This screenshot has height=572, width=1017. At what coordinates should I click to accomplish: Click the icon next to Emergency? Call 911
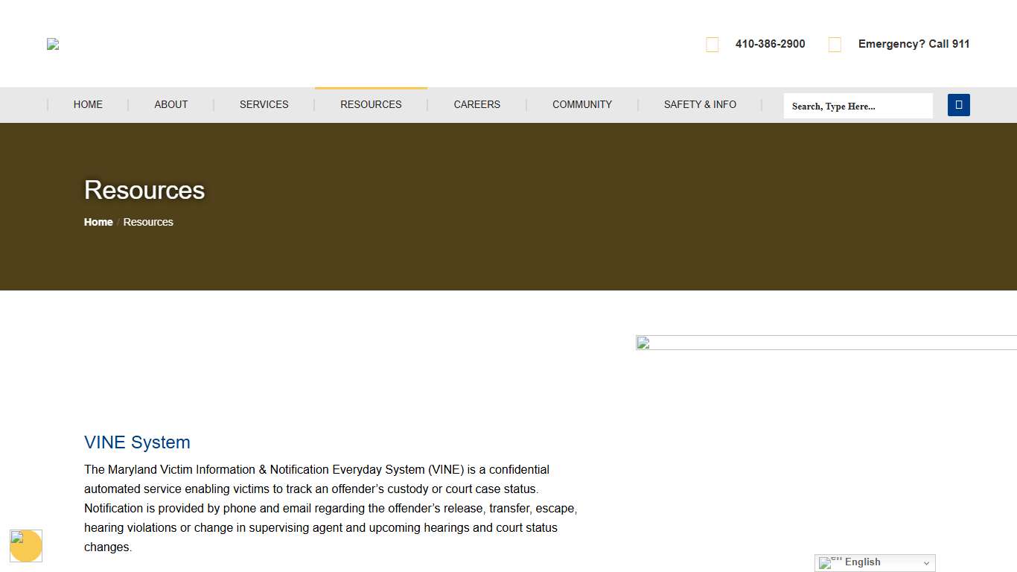click(835, 44)
